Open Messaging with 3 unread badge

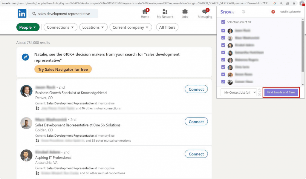click(205, 12)
